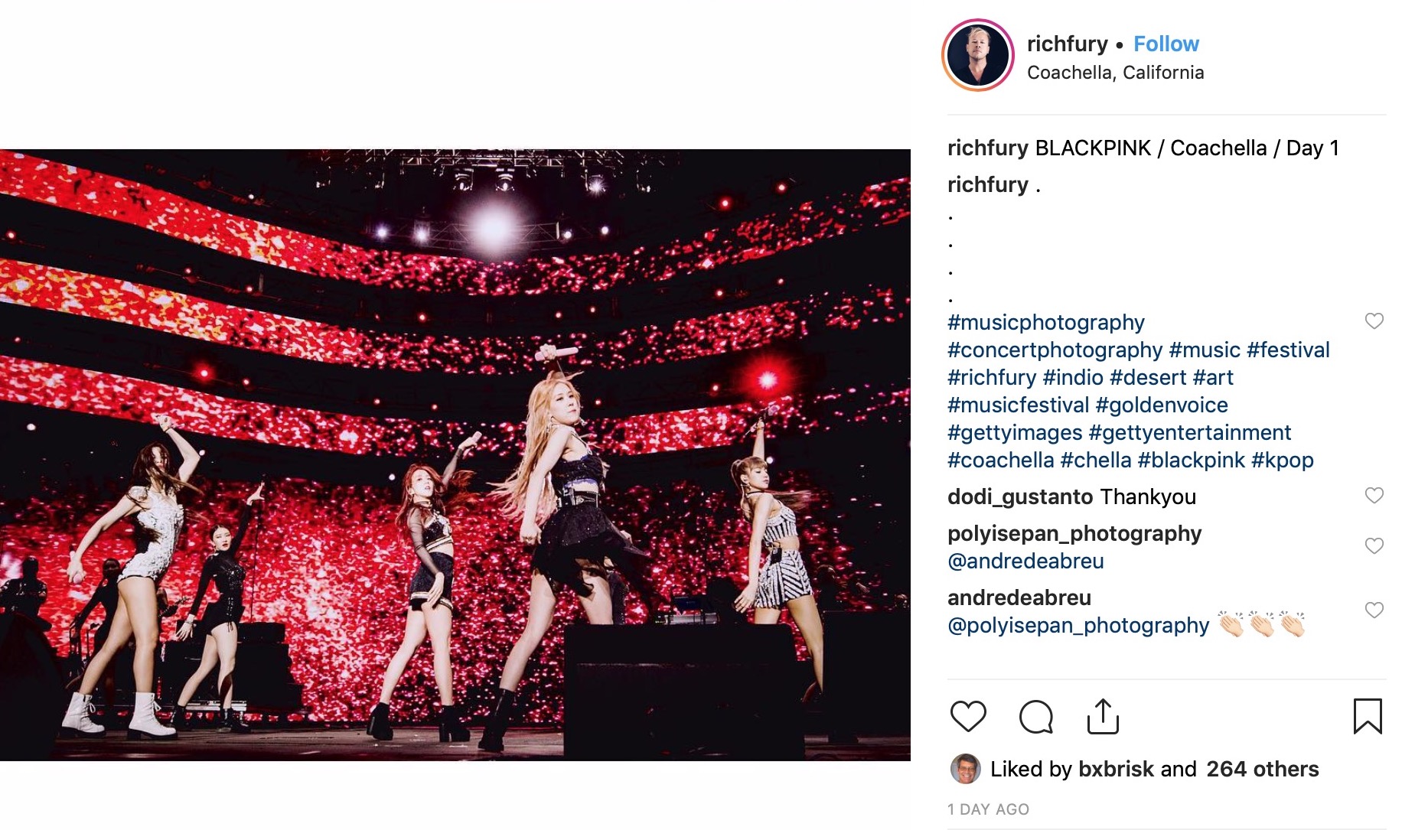Viewport: 1402px width, 830px height.
Task: Follow the richfury account
Action: click(1166, 44)
